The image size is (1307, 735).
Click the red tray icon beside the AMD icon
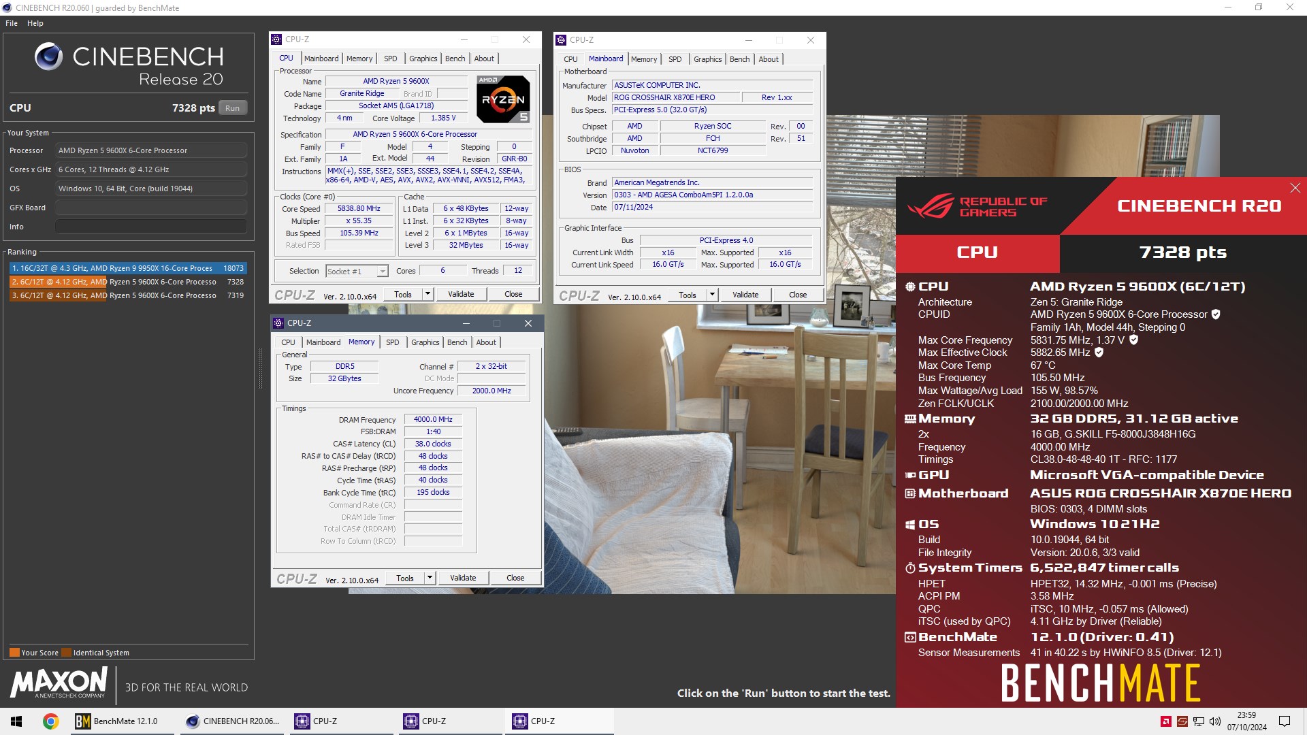pos(1182,721)
